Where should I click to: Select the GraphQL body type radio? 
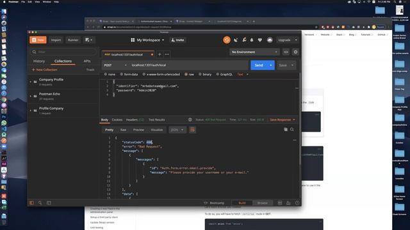pos(218,74)
